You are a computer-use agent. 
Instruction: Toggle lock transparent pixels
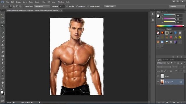[x=162, y=71]
